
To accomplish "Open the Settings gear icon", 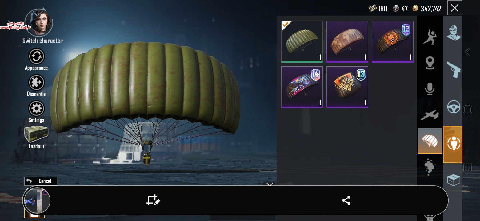I will (36, 109).
